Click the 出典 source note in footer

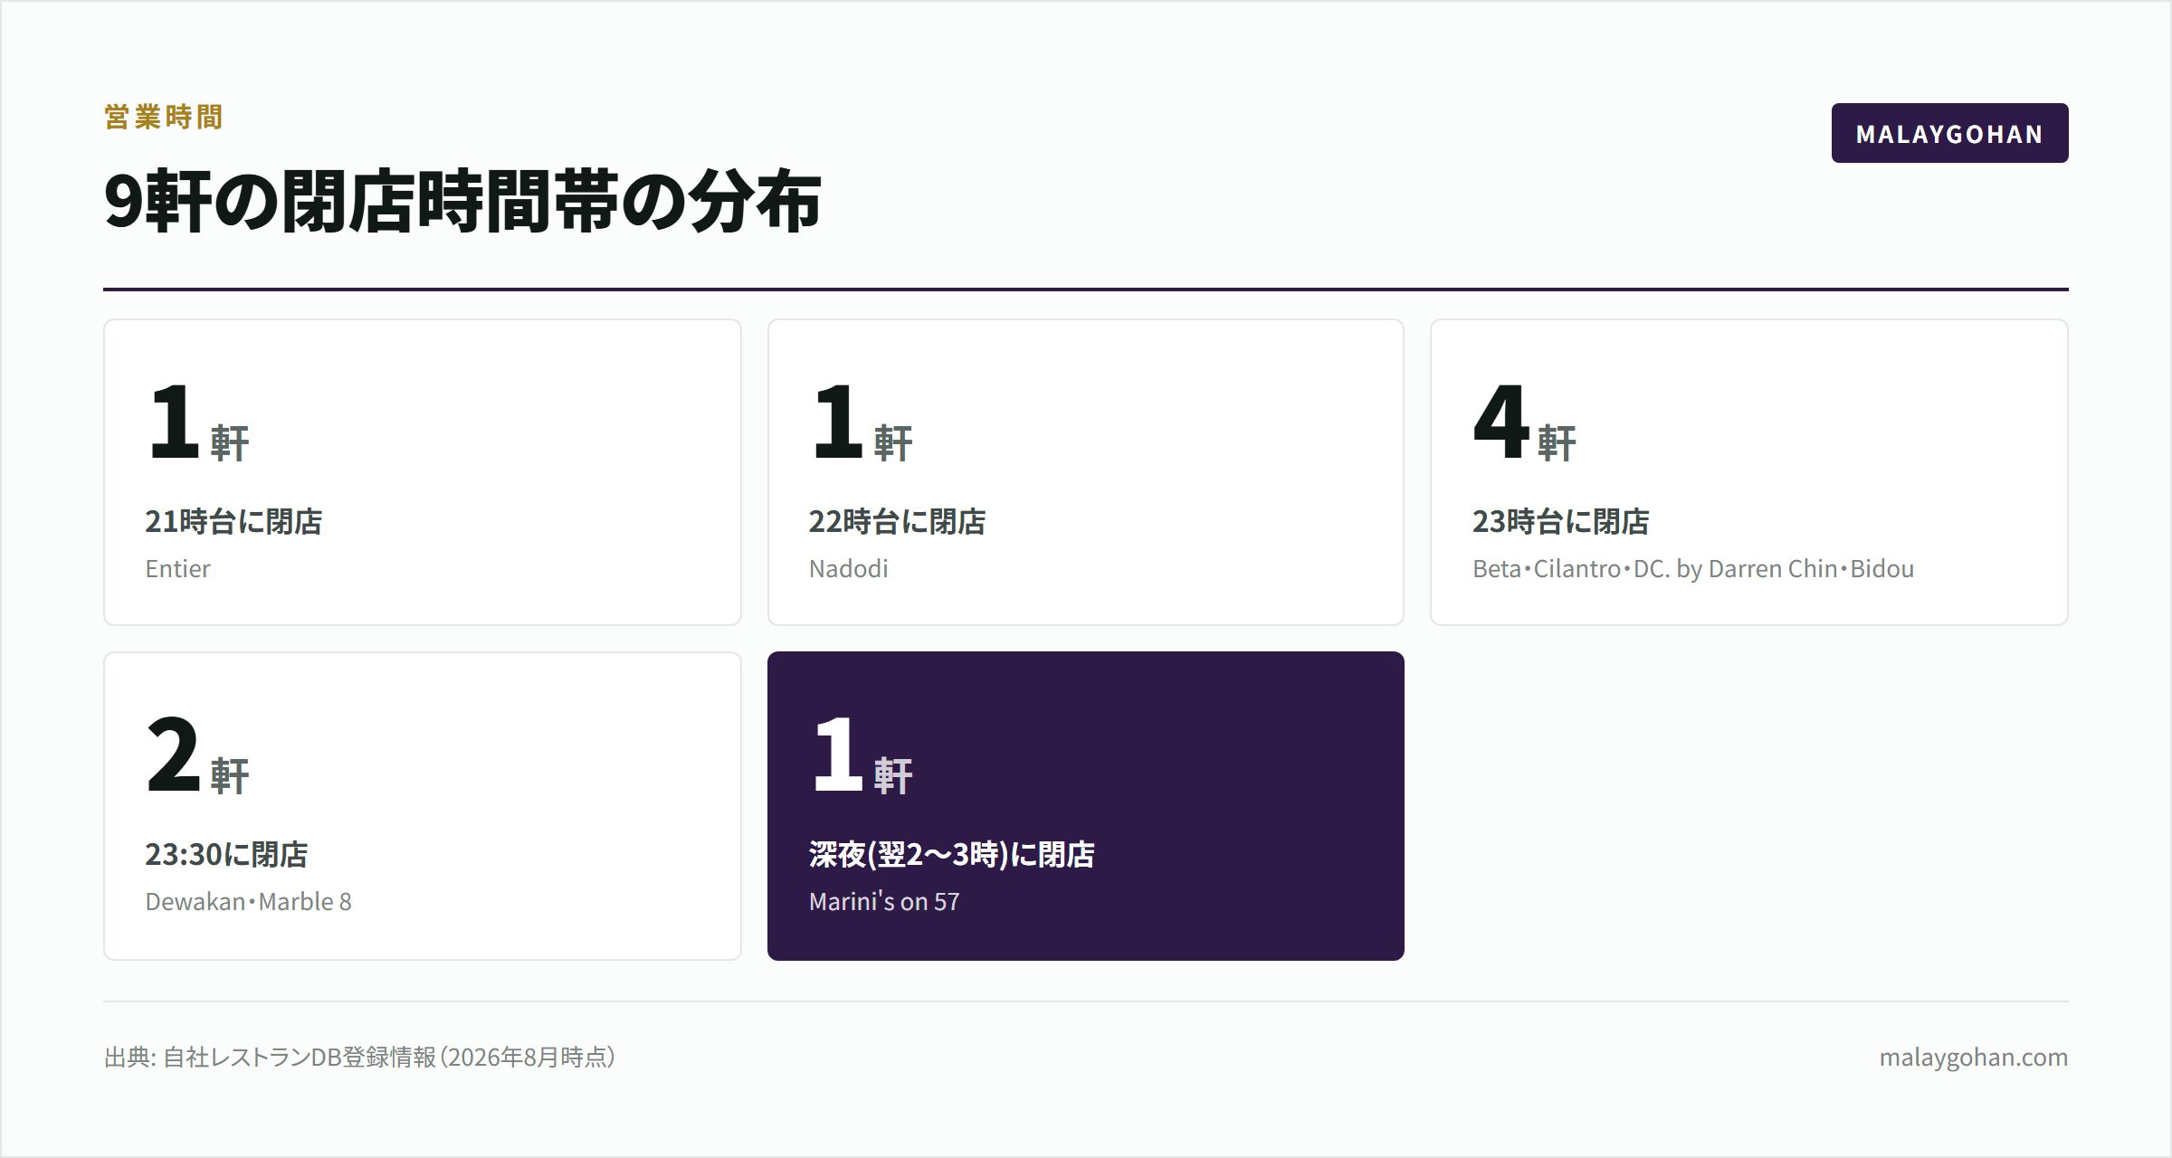tap(360, 1057)
